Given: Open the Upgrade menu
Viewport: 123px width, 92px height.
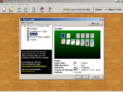Looking at the screenshot, I should click(x=20, y=4).
